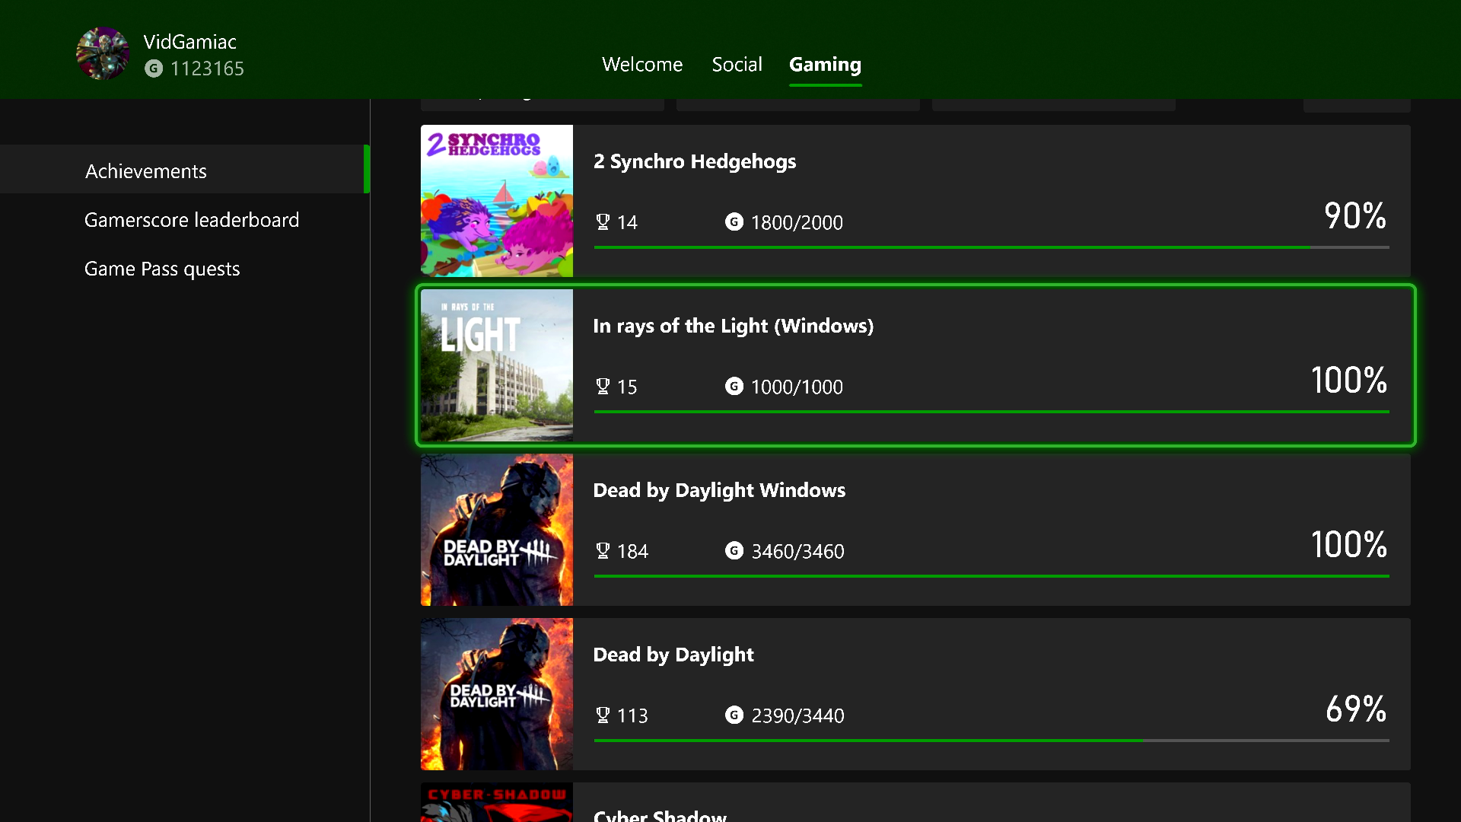Click the 90% progress bar for 2 Synchro Hedgehogs

point(992,247)
